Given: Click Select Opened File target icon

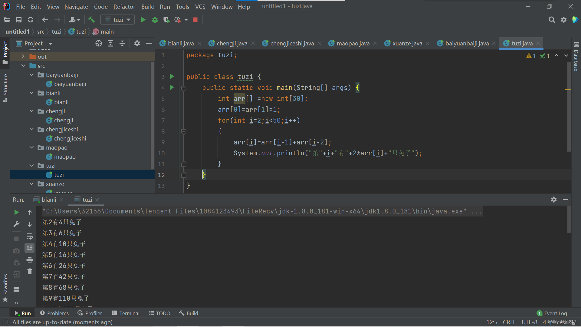Looking at the screenshot, I should [x=99, y=44].
